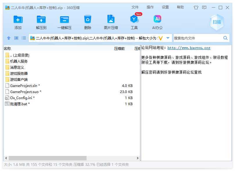235x171 pixels.
Task: Expand the address path dropdown arrow
Action: pos(168,38)
